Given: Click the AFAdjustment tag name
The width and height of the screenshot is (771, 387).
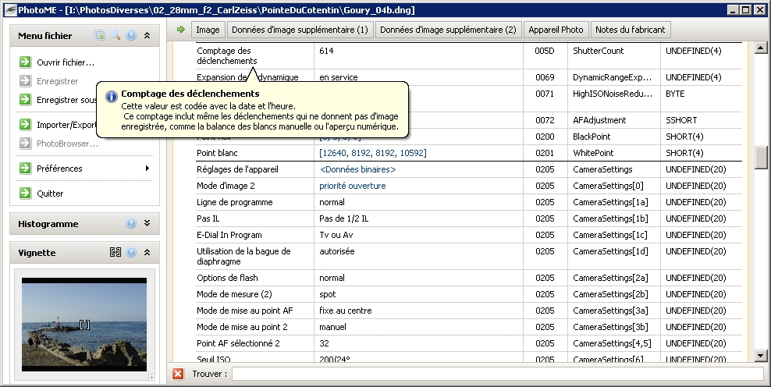Looking at the screenshot, I should click(x=599, y=120).
